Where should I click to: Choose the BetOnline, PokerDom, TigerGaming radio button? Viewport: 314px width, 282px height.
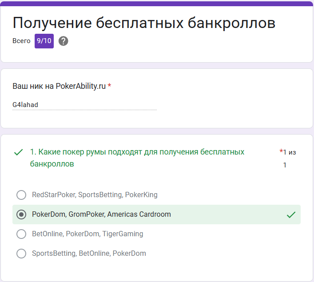click(x=21, y=234)
